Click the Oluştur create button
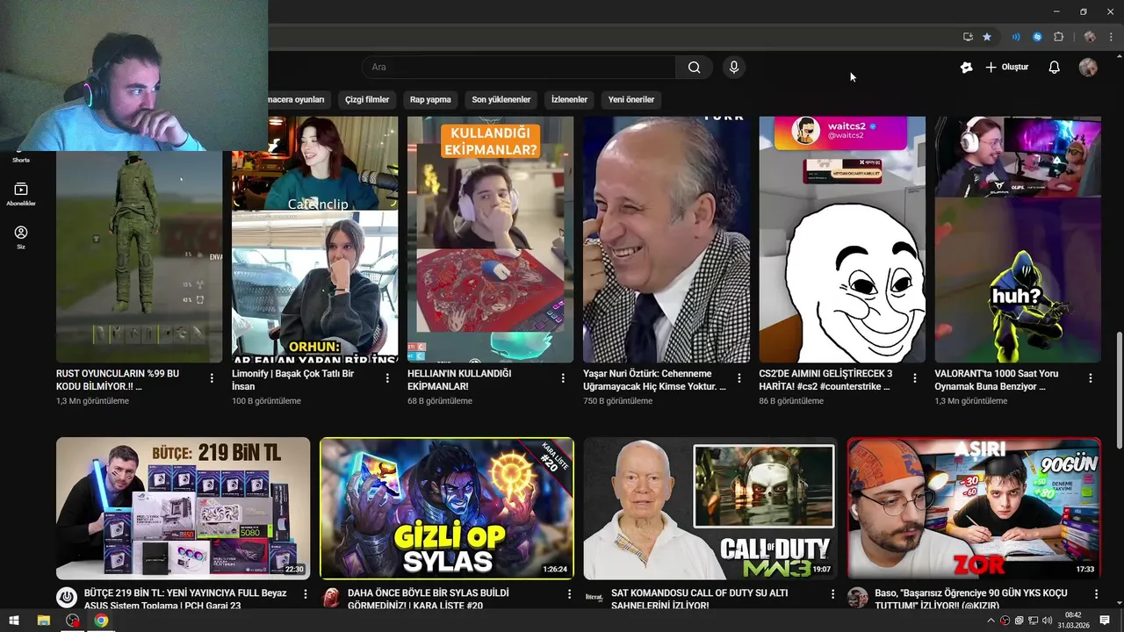Viewport: 1124px width, 632px height. pyautogui.click(x=1006, y=68)
